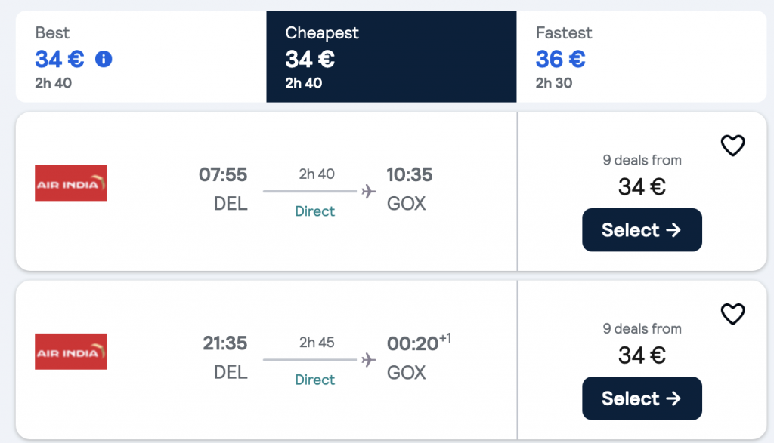Screen dimensions: 774x443
Task: Click the Air India logo on second flight
Action: [71, 352]
